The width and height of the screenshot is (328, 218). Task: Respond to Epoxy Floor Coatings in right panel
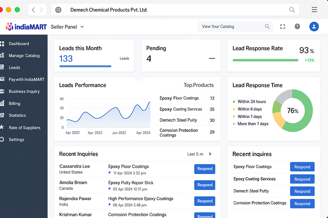(x=302, y=167)
